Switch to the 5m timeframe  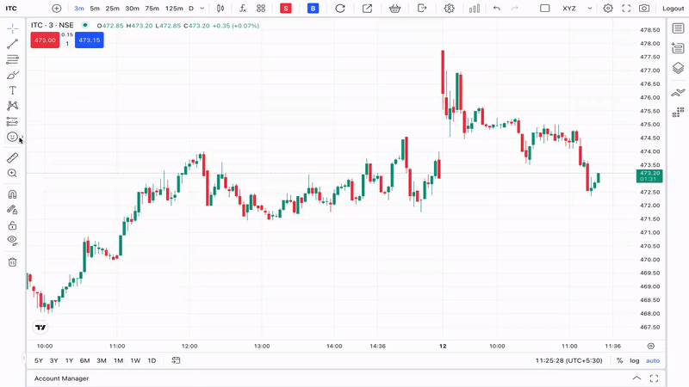tap(95, 9)
